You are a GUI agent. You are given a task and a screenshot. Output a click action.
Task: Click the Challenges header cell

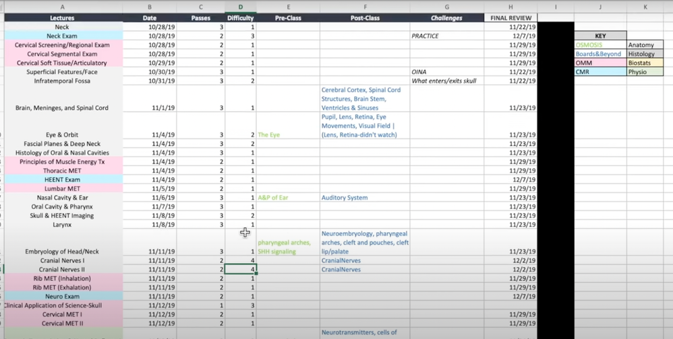click(447, 18)
